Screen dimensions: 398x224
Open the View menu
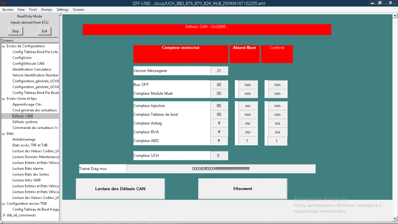tap(21, 10)
